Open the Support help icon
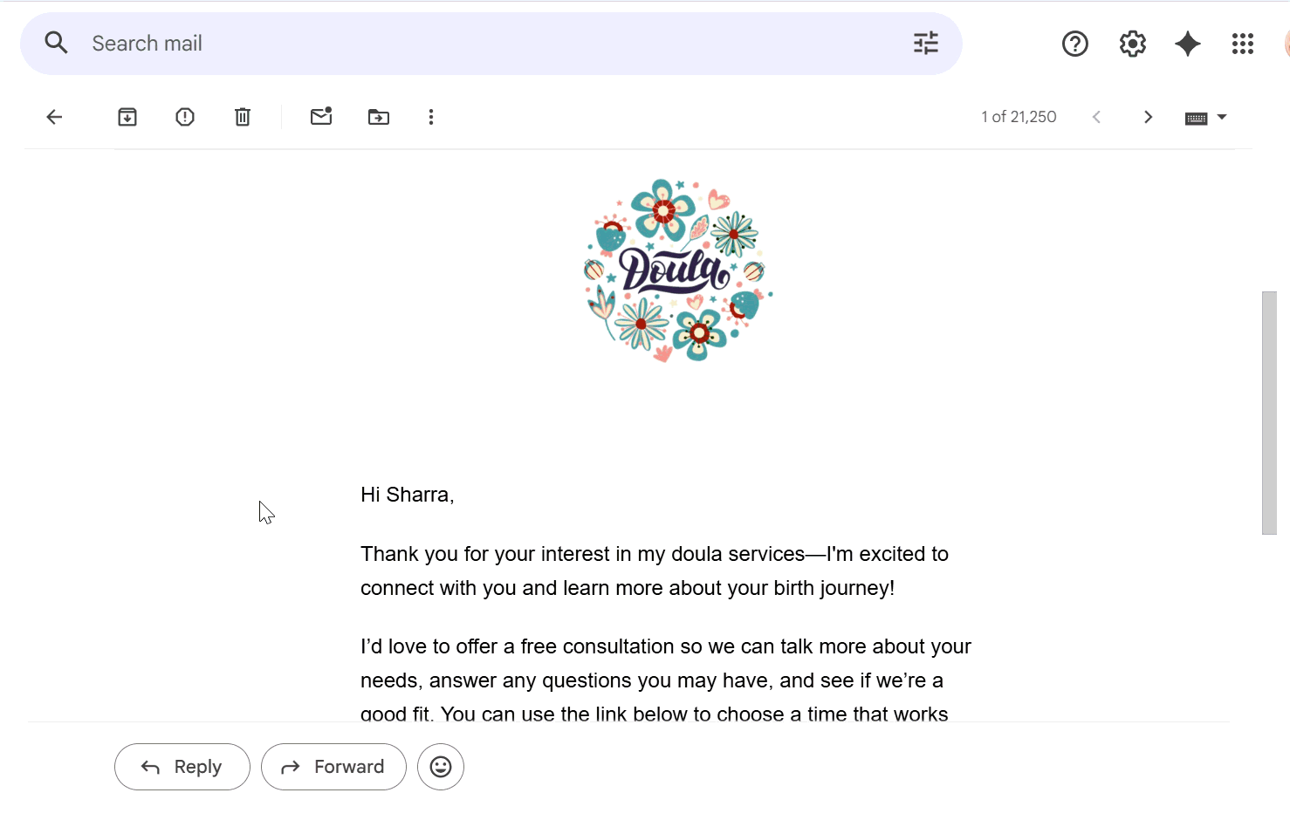The width and height of the screenshot is (1290, 827). coord(1075,44)
